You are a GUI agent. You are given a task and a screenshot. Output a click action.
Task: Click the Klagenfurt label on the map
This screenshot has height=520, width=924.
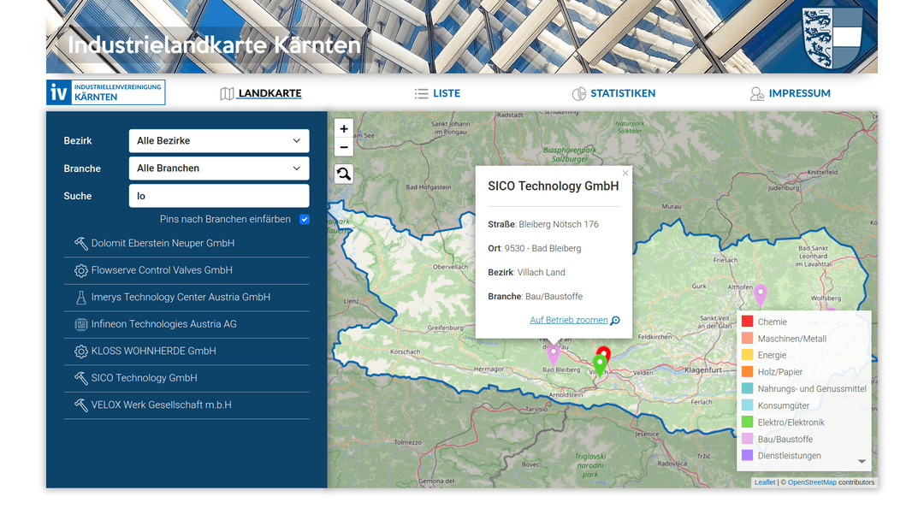[703, 370]
